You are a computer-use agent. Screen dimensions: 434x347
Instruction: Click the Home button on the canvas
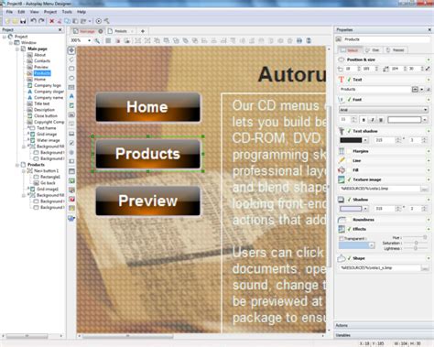pyautogui.click(x=147, y=107)
